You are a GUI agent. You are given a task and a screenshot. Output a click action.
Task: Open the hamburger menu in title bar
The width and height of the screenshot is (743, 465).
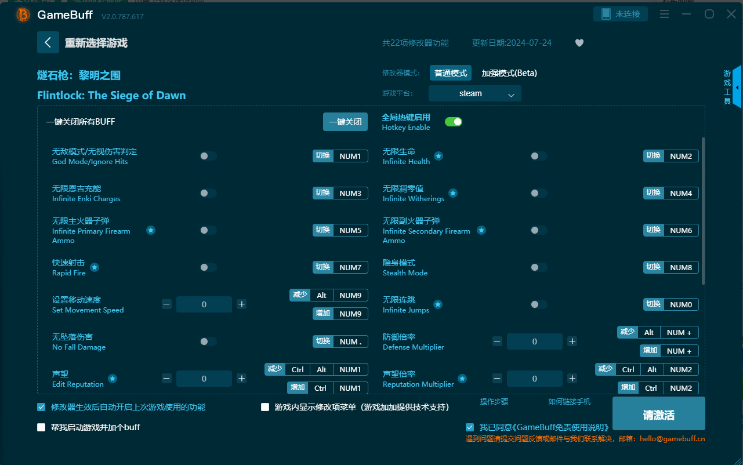point(665,14)
